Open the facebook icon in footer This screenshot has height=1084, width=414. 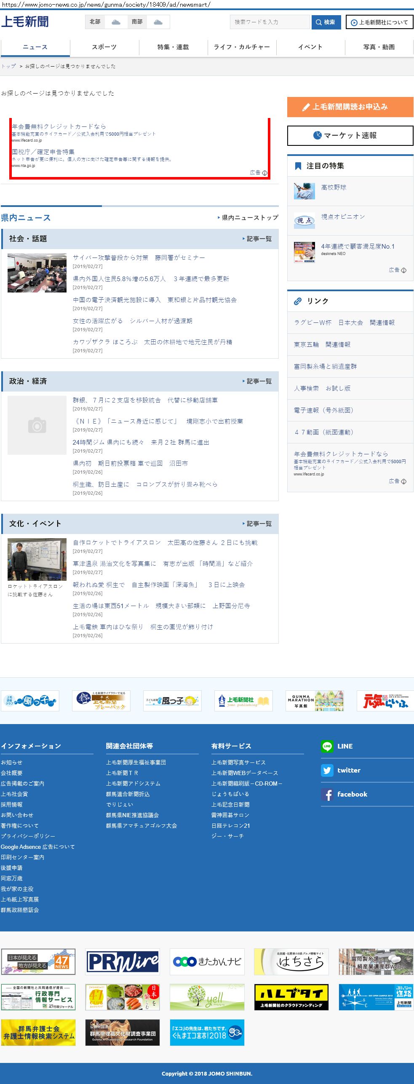tap(327, 794)
